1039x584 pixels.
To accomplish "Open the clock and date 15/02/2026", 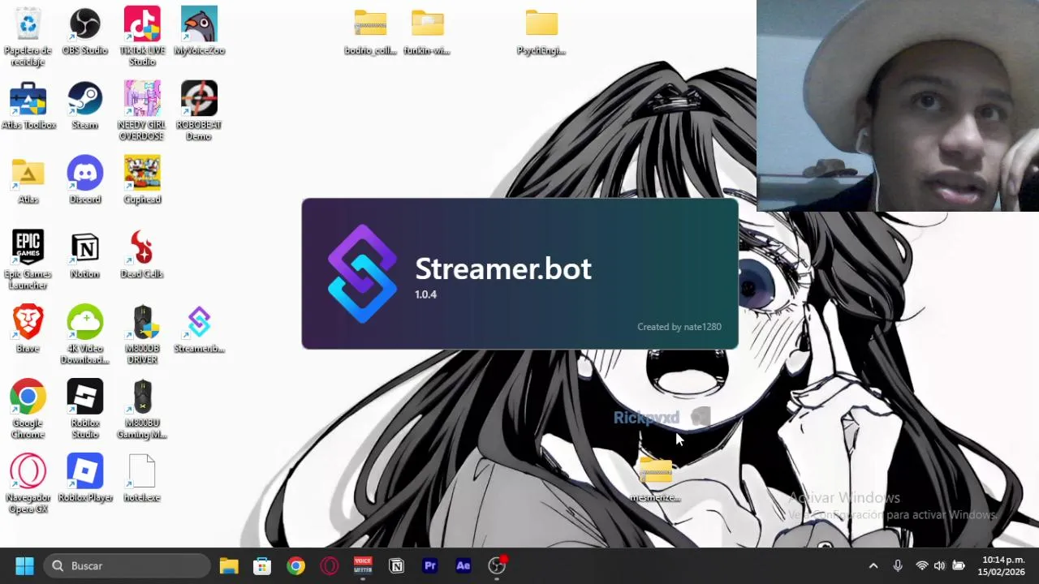I will coord(1002,565).
